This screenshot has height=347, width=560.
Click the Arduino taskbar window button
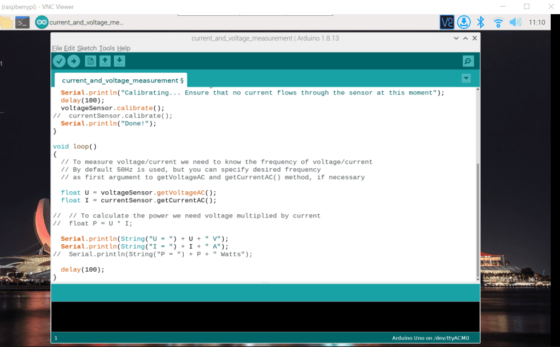(80, 22)
